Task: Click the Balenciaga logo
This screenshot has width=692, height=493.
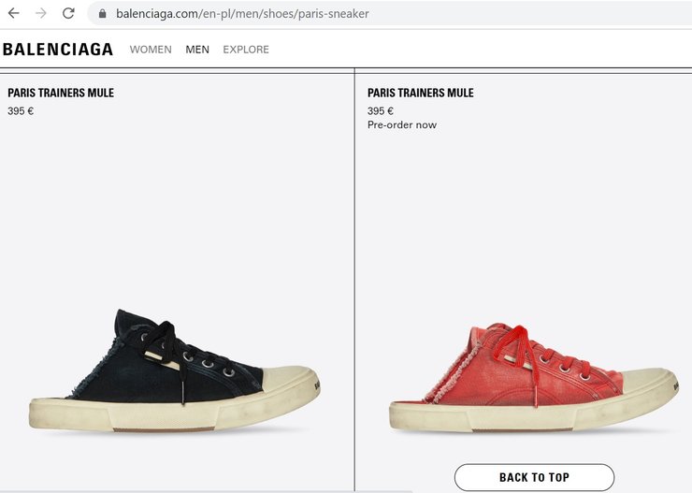Action: click(x=58, y=50)
